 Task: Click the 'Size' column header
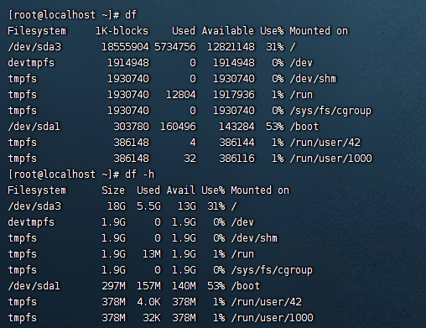[x=113, y=190]
